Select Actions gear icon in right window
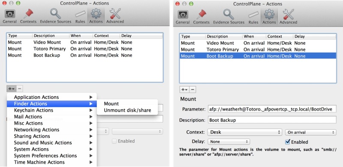The height and width of the screenshot is (167, 343). point(269,17)
